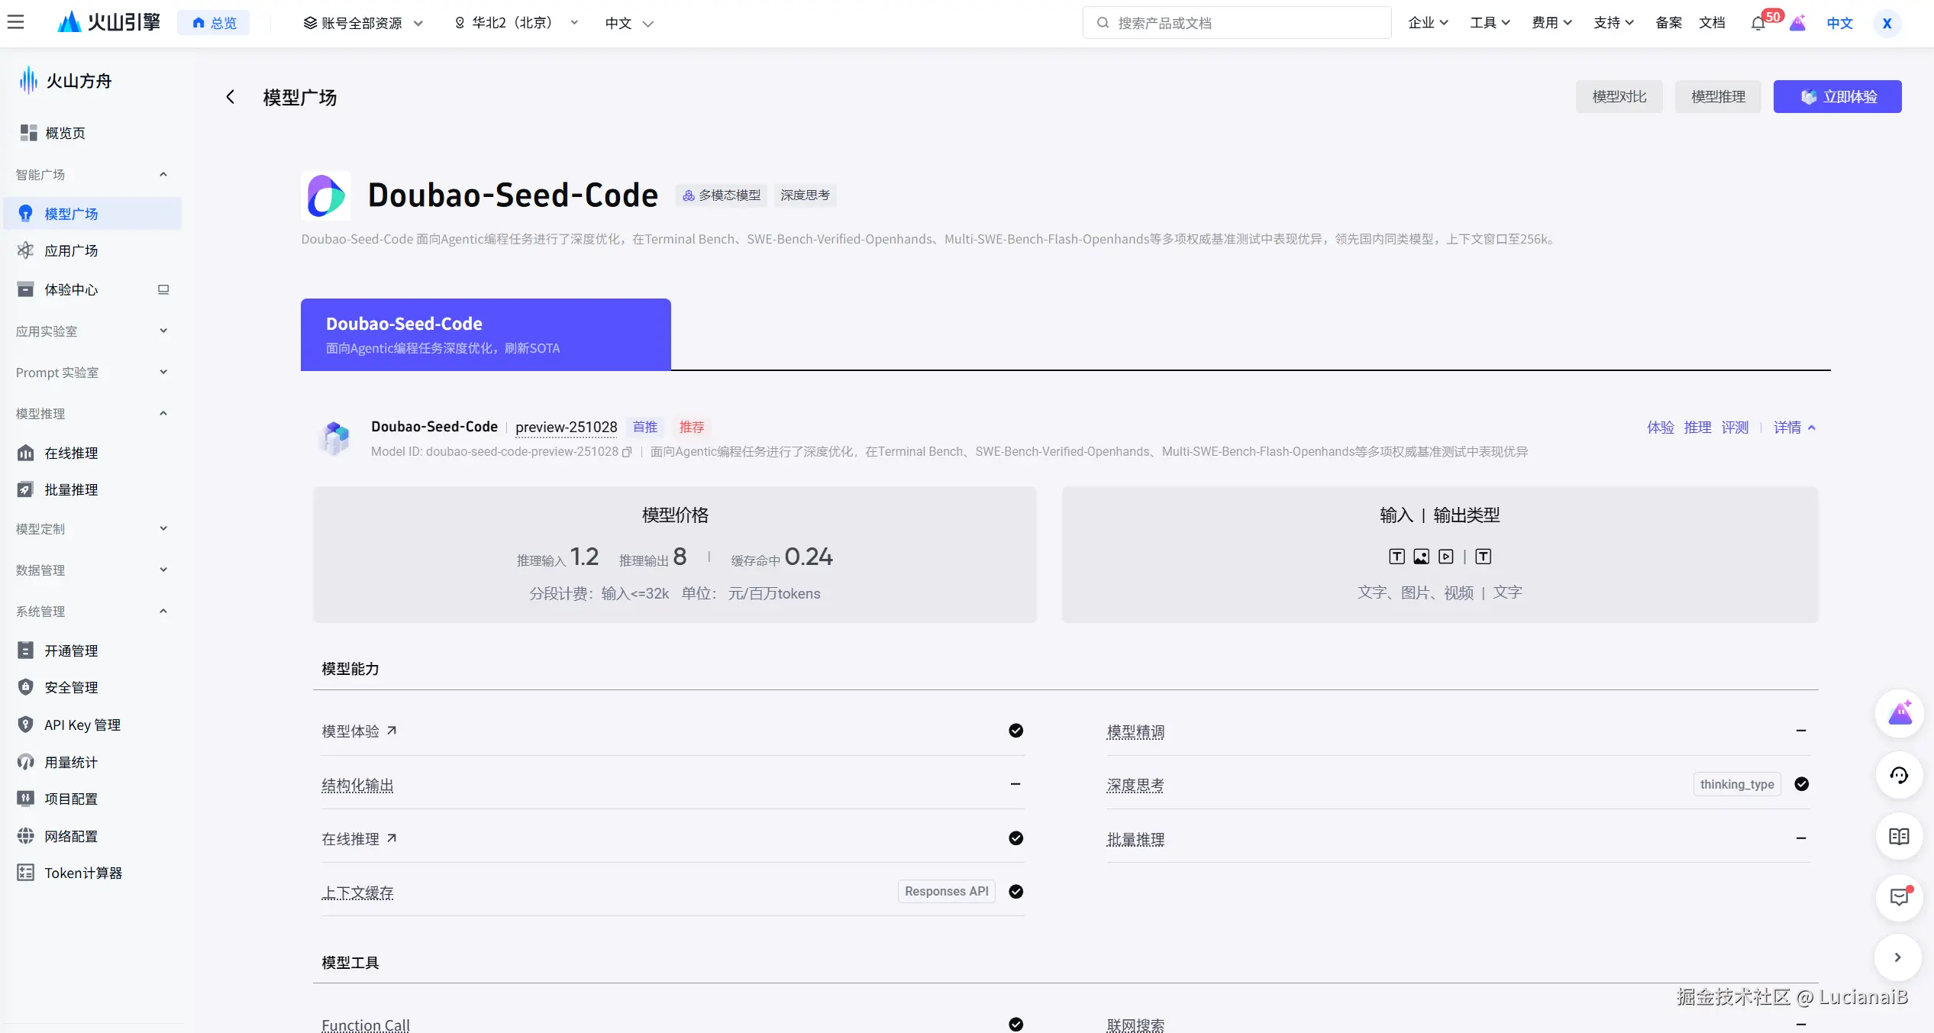Click the 模型对比 button

click(x=1618, y=97)
